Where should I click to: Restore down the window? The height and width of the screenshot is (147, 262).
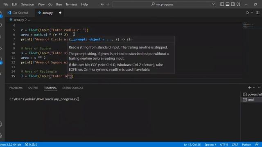pyautogui.click(x=255, y=4)
